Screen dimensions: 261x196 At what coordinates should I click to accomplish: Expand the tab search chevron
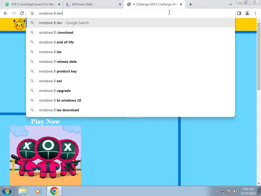(230, 4)
